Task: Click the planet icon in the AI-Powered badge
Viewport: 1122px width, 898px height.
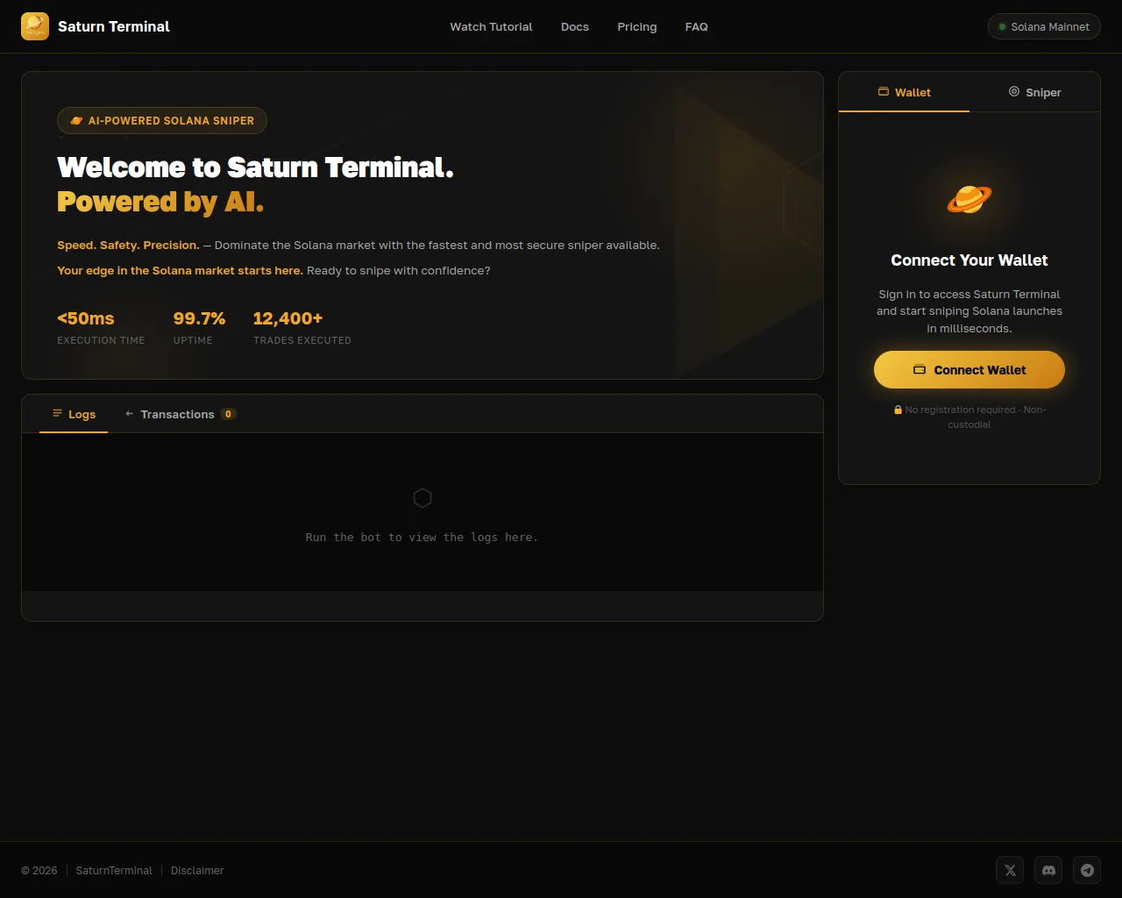Action: pos(76,121)
